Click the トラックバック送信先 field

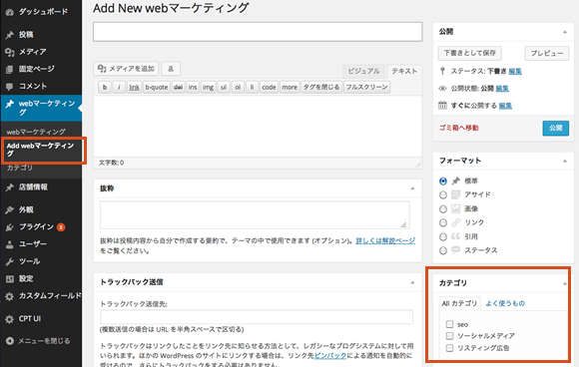click(x=257, y=317)
